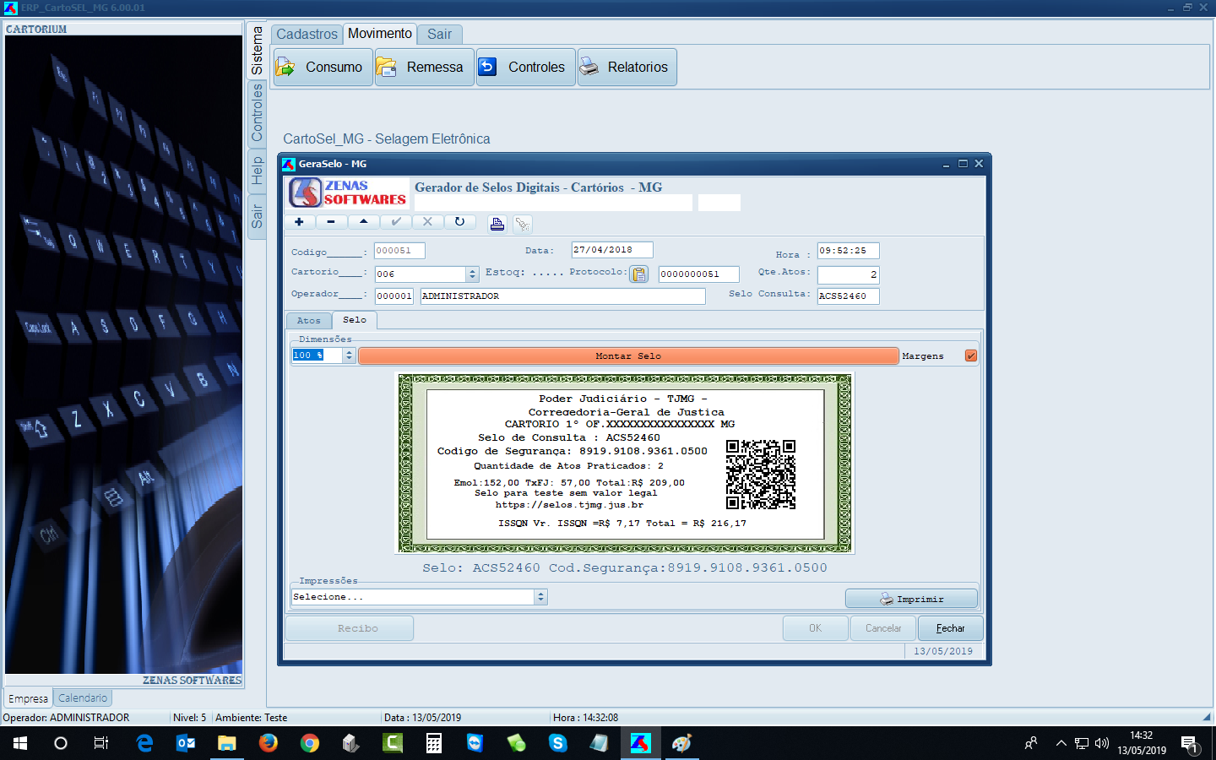The height and width of the screenshot is (760, 1216).
Task: Switch to the Calendario bottom tab
Action: pos(83,698)
